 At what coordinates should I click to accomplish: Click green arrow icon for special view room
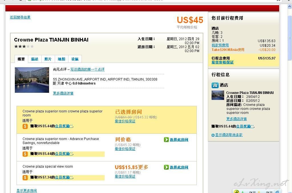[x=166, y=167]
